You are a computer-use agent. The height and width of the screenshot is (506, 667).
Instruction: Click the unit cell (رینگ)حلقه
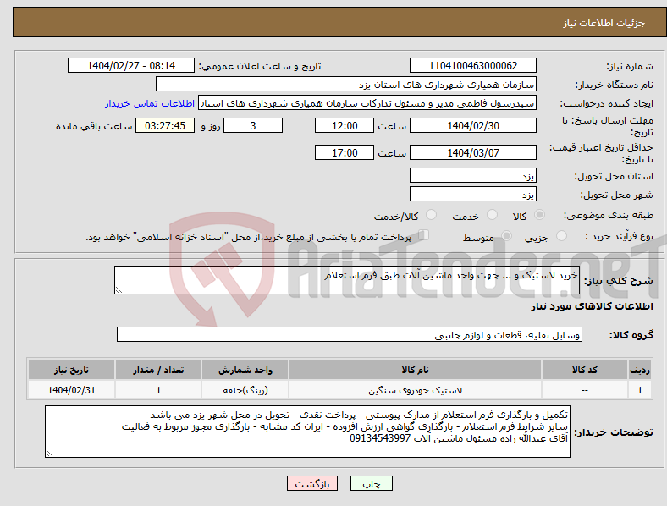coord(245,390)
